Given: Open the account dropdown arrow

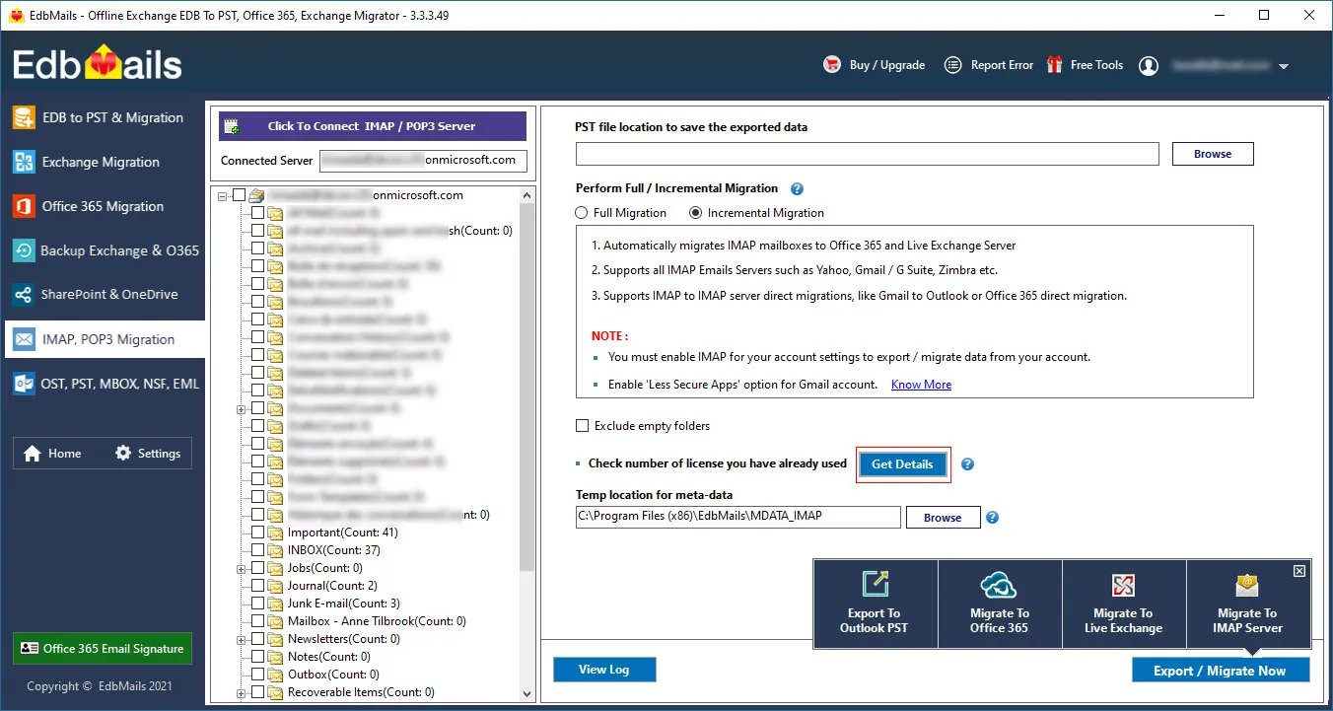Looking at the screenshot, I should (x=1284, y=67).
